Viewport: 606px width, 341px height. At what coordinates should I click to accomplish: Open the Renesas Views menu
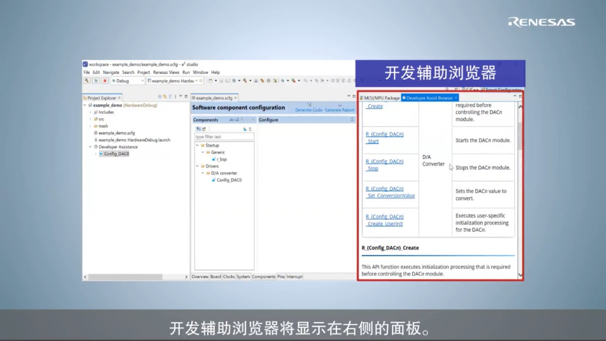(x=166, y=72)
